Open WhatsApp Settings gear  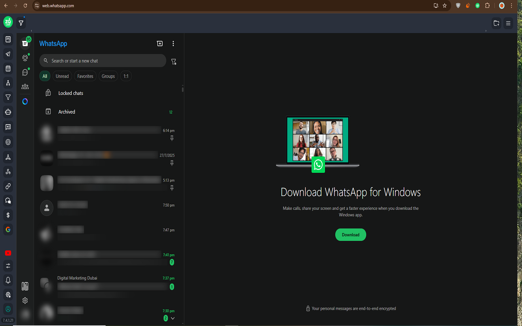point(25,300)
